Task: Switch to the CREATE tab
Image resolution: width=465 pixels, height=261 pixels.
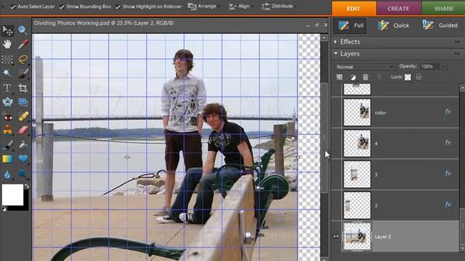Action: [399, 9]
